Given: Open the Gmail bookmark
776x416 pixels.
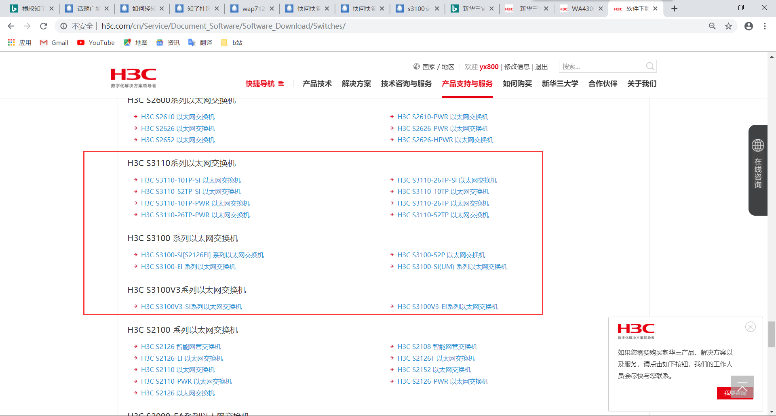Looking at the screenshot, I should tap(54, 42).
